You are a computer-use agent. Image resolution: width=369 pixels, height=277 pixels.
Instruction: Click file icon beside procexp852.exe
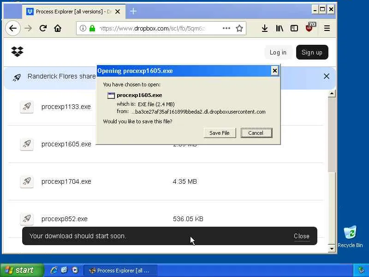click(x=27, y=219)
